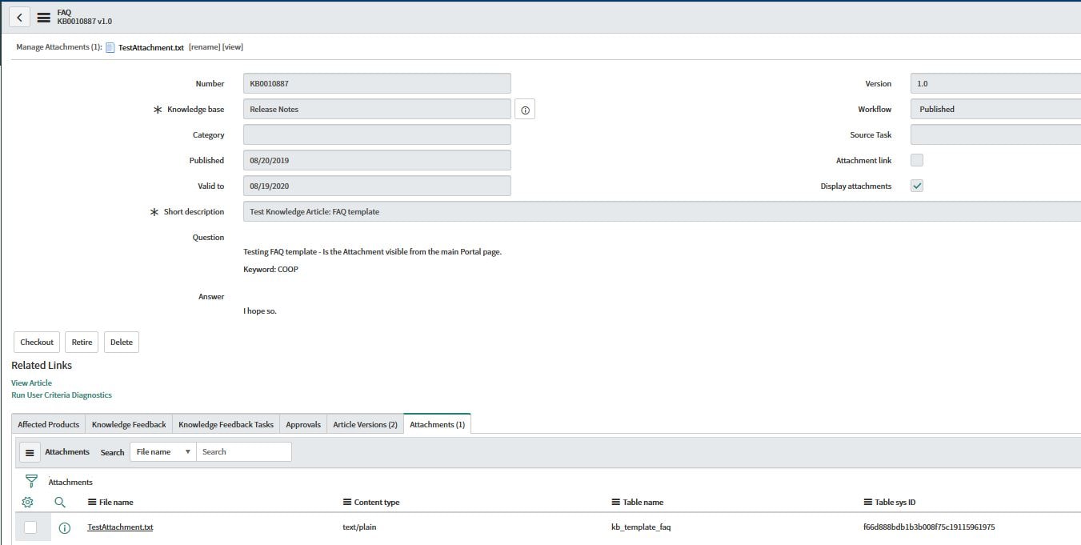The image size is (1081, 545).
Task: Click the Published date field
Action: (x=377, y=160)
